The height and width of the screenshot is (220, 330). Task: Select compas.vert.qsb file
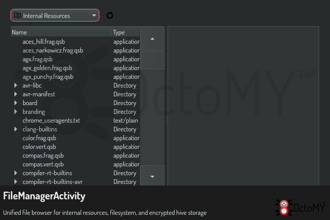[43, 164]
